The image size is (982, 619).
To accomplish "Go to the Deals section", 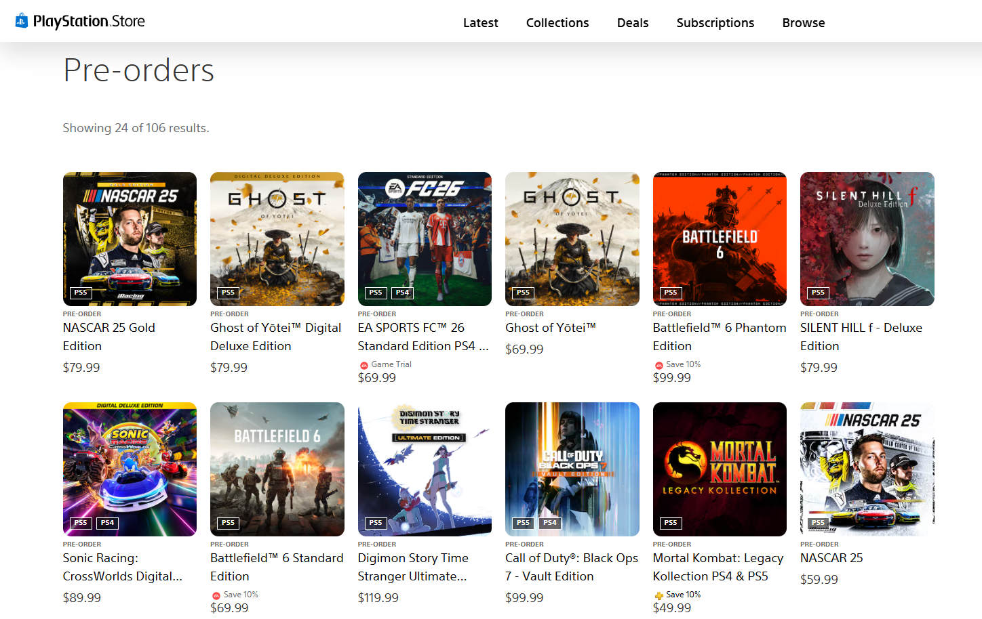I will tap(632, 23).
